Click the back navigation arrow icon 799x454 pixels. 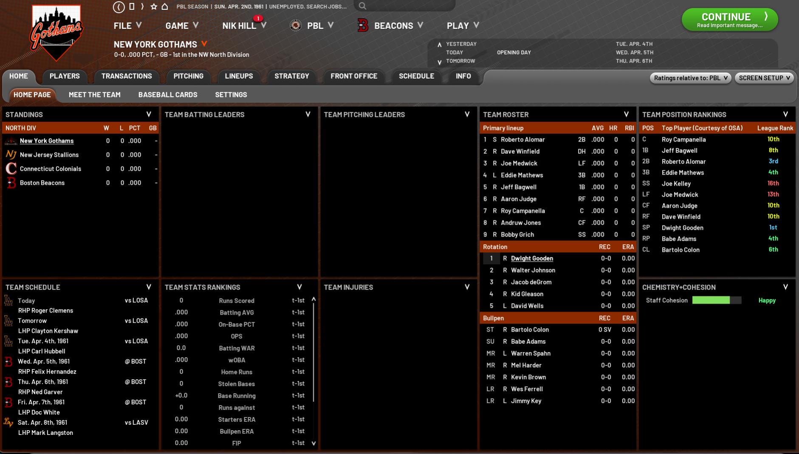[x=119, y=7]
